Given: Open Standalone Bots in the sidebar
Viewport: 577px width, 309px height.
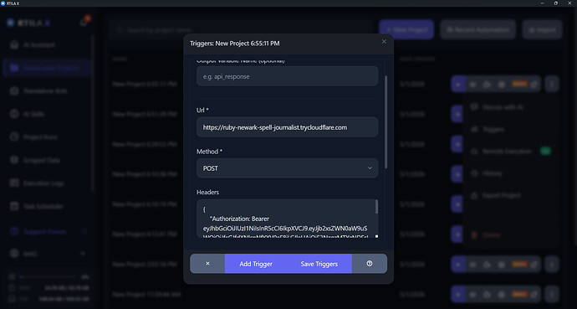Looking at the screenshot, I should [47, 91].
